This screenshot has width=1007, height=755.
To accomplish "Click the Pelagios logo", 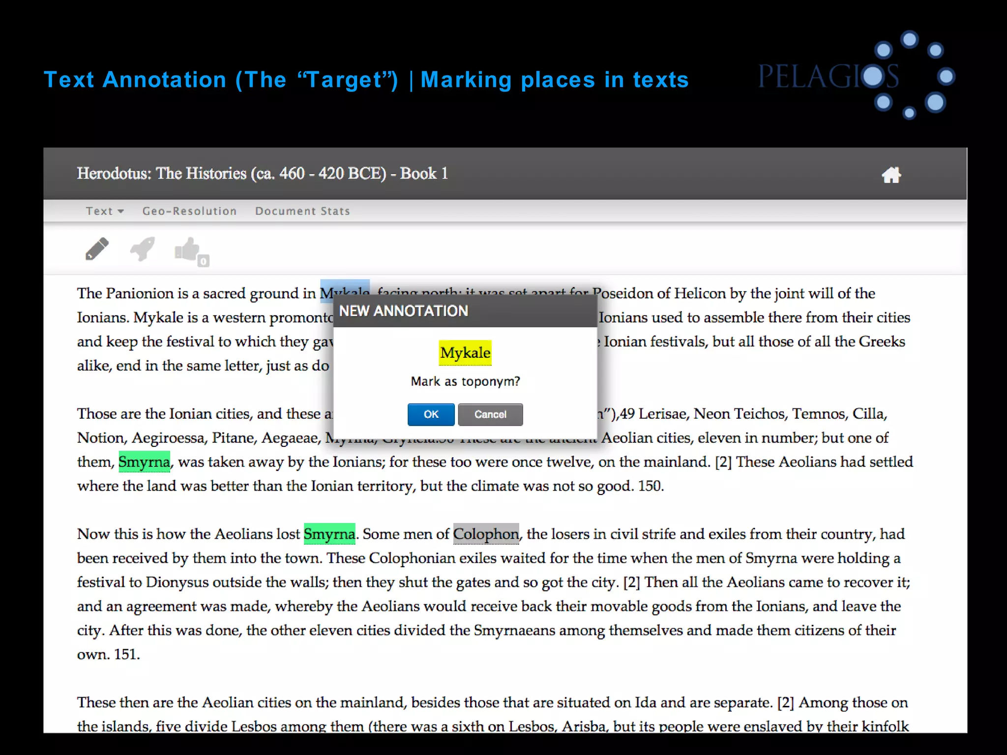I will pos(856,75).
